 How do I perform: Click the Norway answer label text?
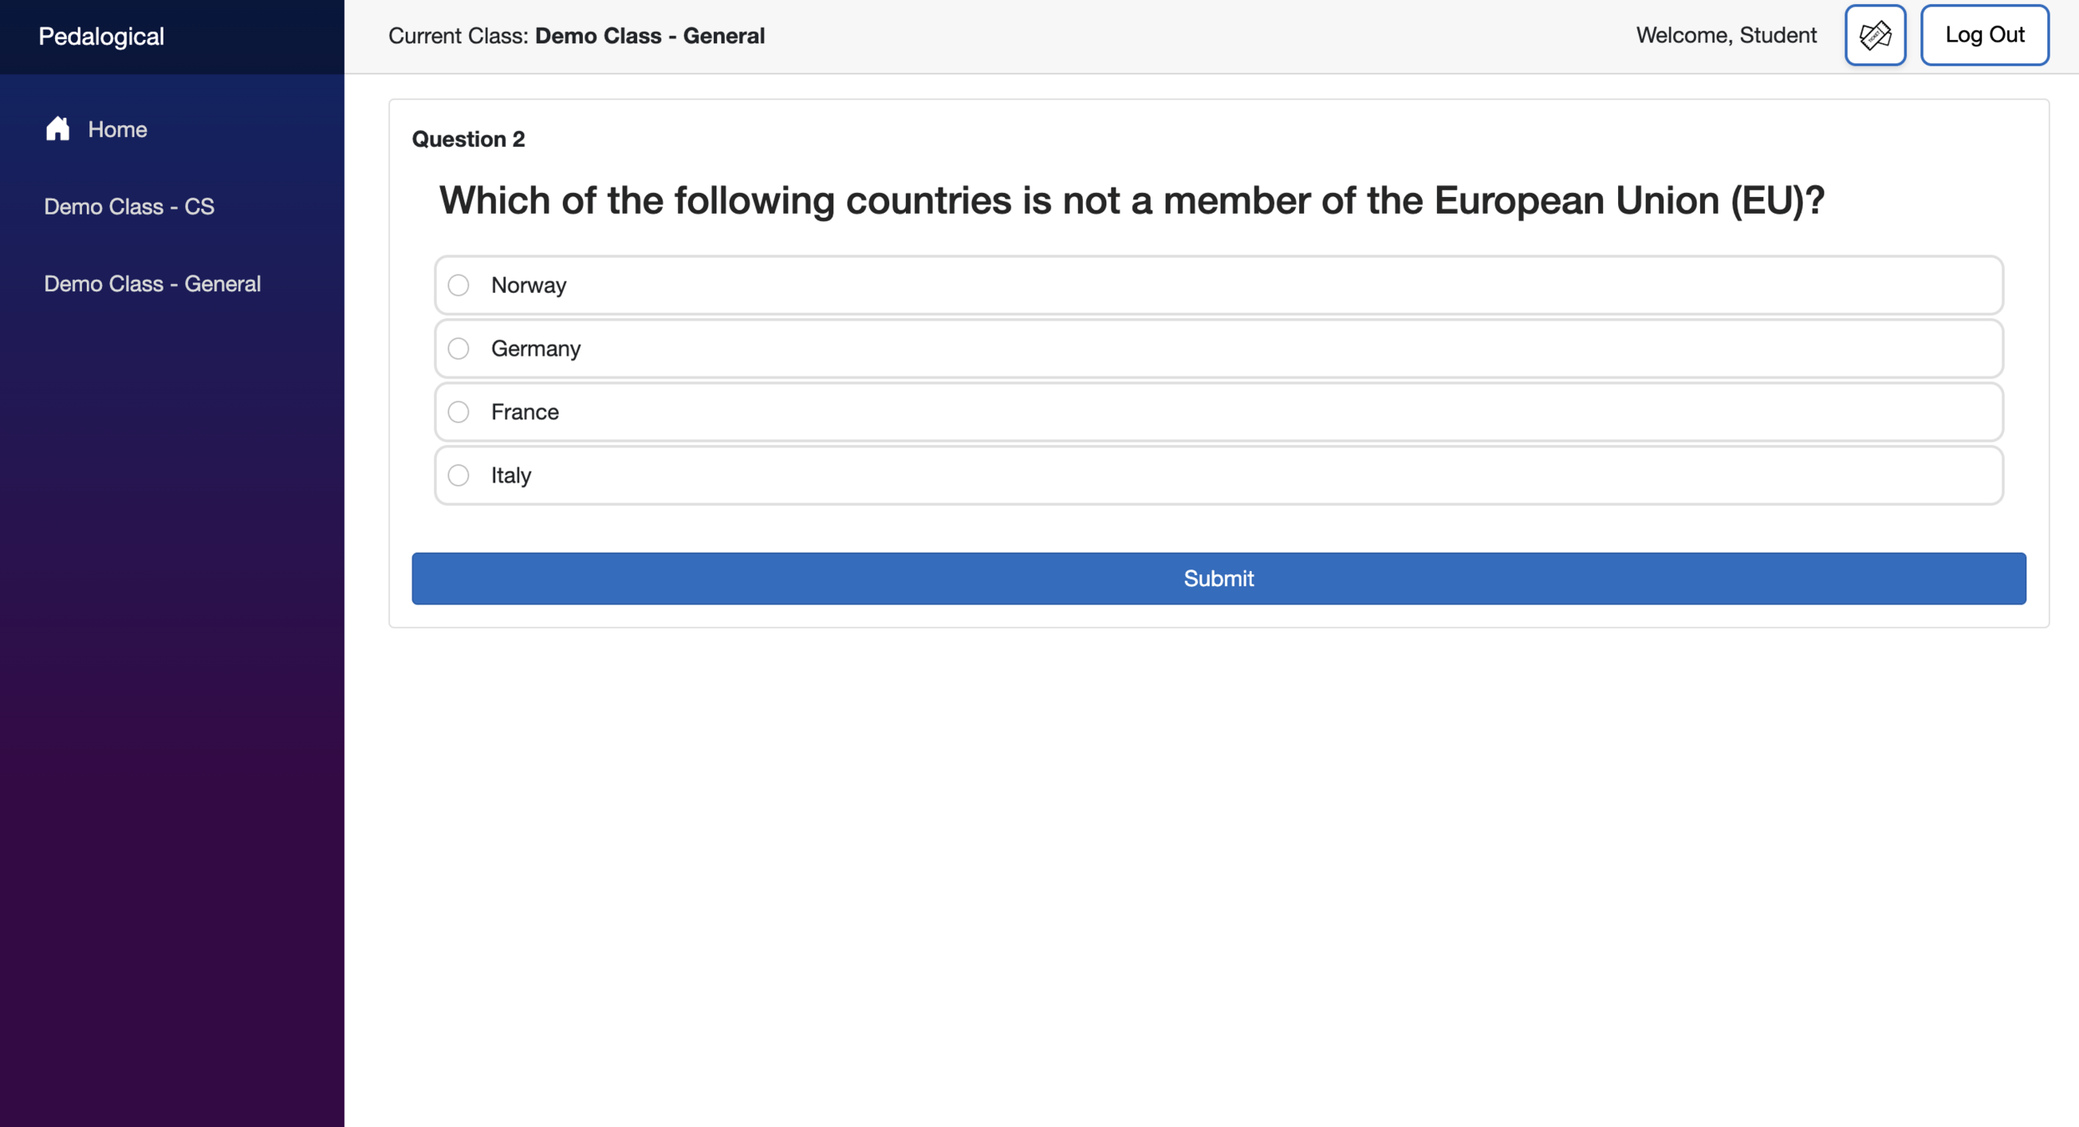tap(529, 286)
